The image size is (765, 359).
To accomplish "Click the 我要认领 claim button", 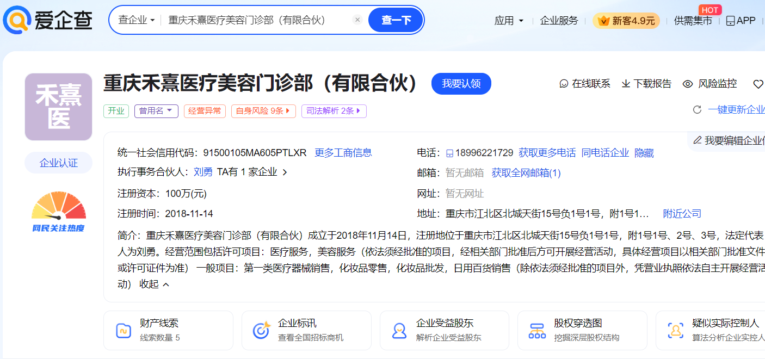I will pyautogui.click(x=461, y=84).
